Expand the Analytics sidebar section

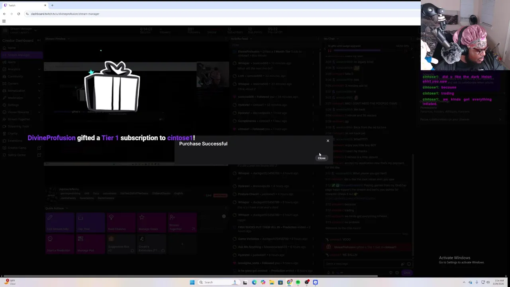click(22, 69)
